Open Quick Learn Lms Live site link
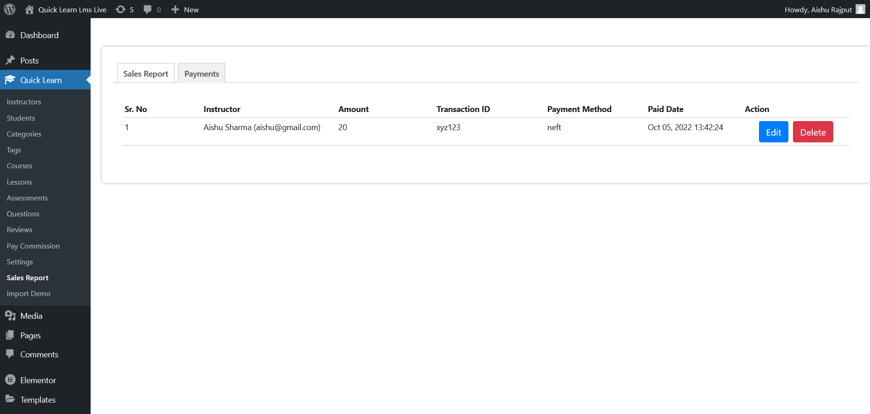The height and width of the screenshot is (414, 870). pos(72,10)
